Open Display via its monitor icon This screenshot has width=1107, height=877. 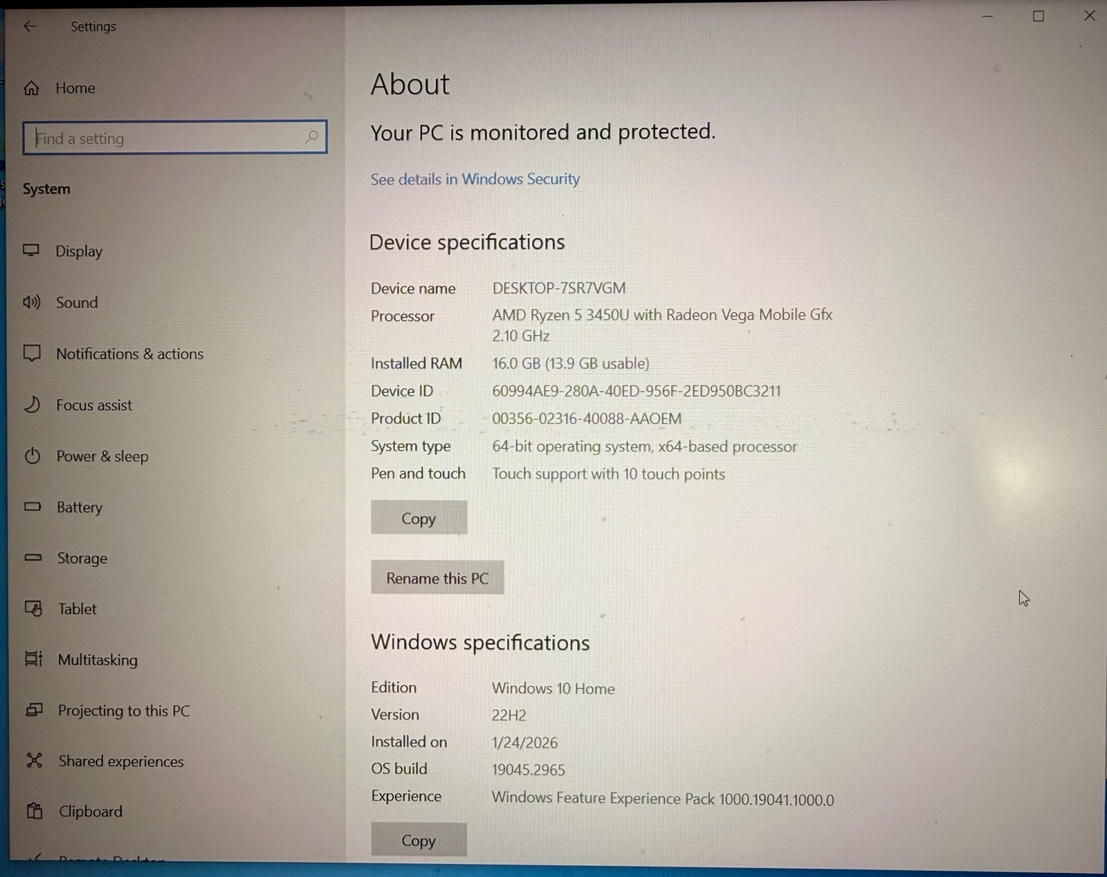pos(31,250)
